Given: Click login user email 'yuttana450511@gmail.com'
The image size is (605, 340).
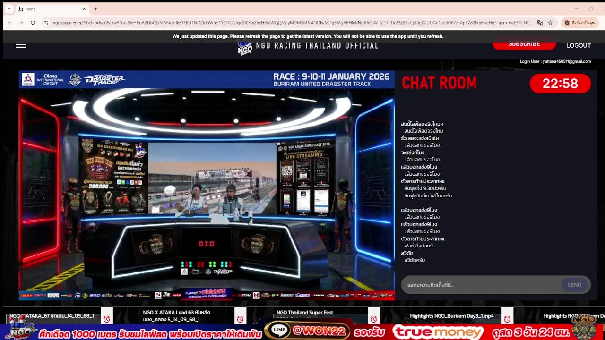Looking at the screenshot, I should pos(566,61).
